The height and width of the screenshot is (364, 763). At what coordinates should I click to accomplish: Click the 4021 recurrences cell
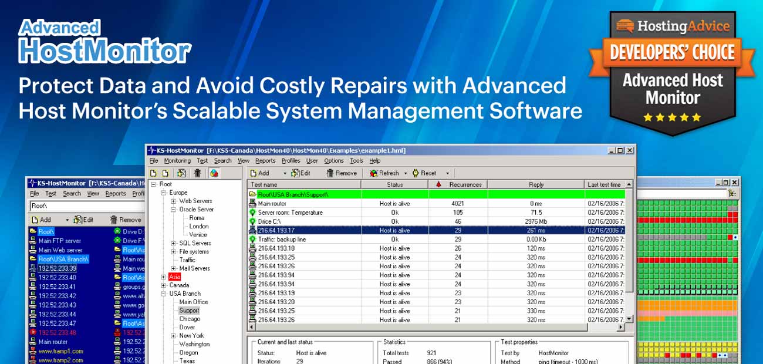point(458,204)
